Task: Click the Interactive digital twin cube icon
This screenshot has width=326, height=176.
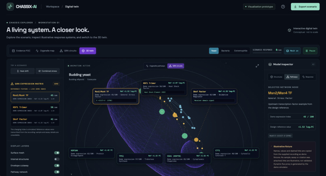Action: [x=289, y=30]
